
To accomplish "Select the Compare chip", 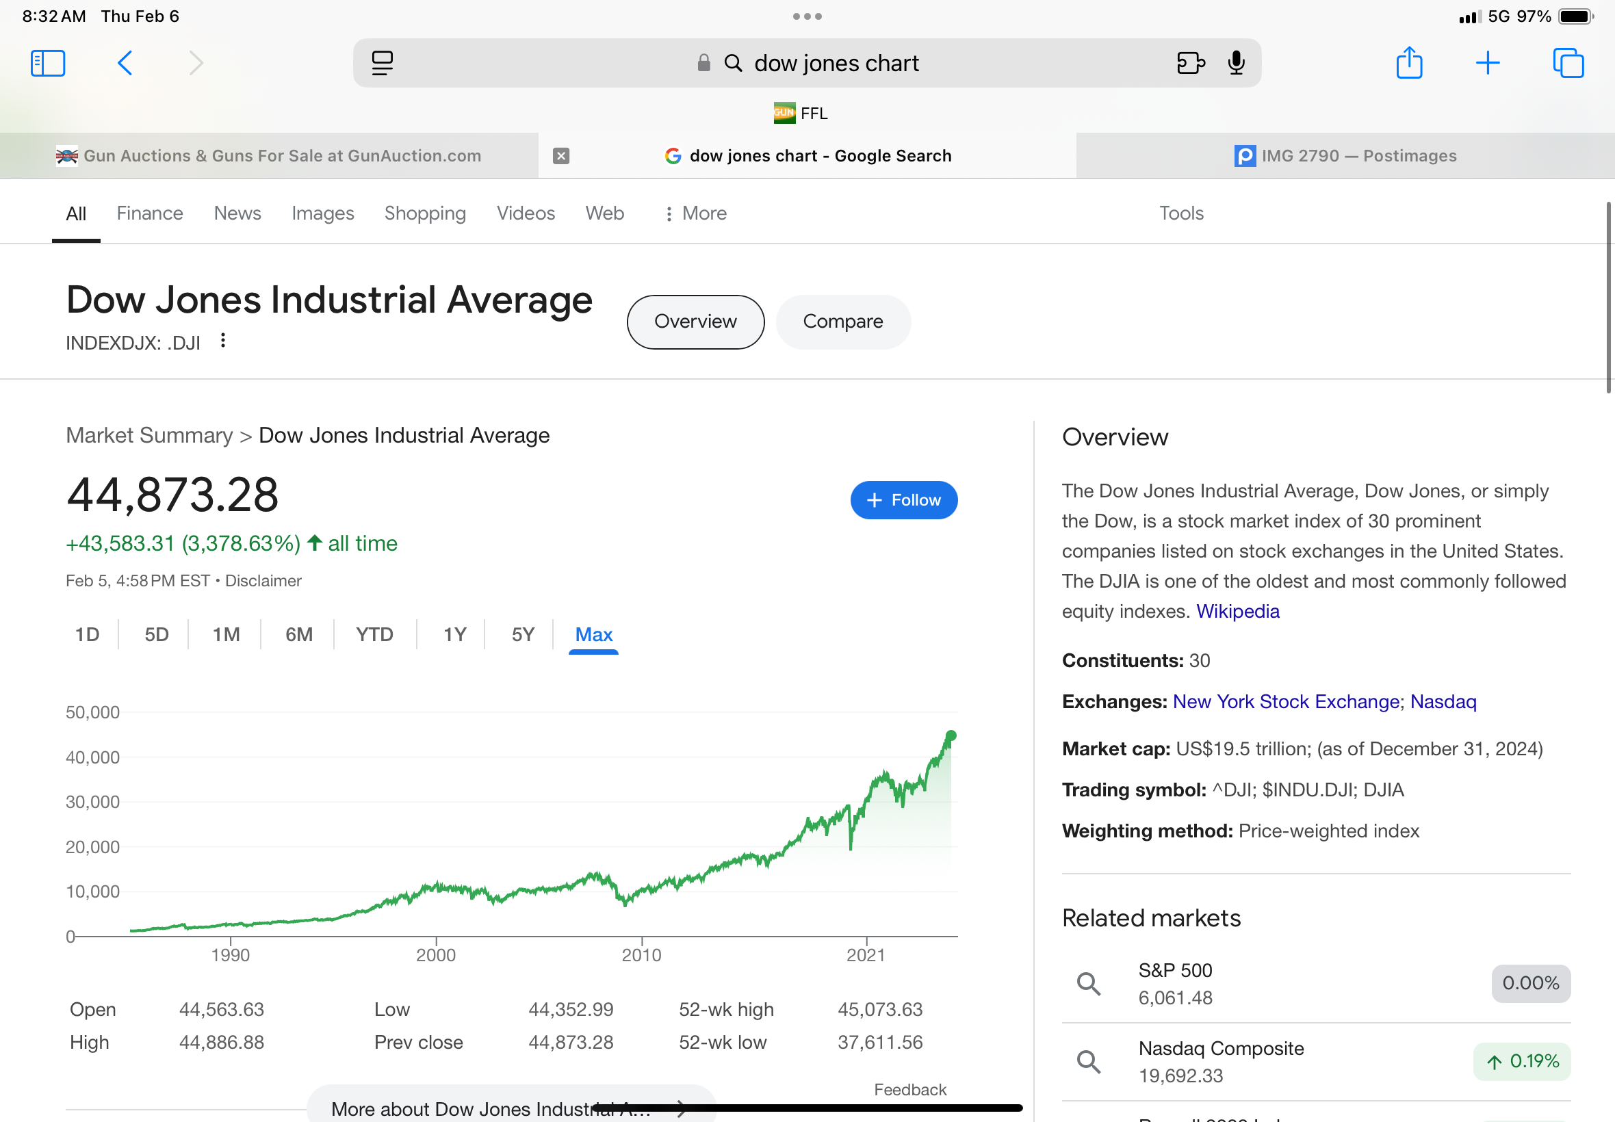I will point(843,322).
